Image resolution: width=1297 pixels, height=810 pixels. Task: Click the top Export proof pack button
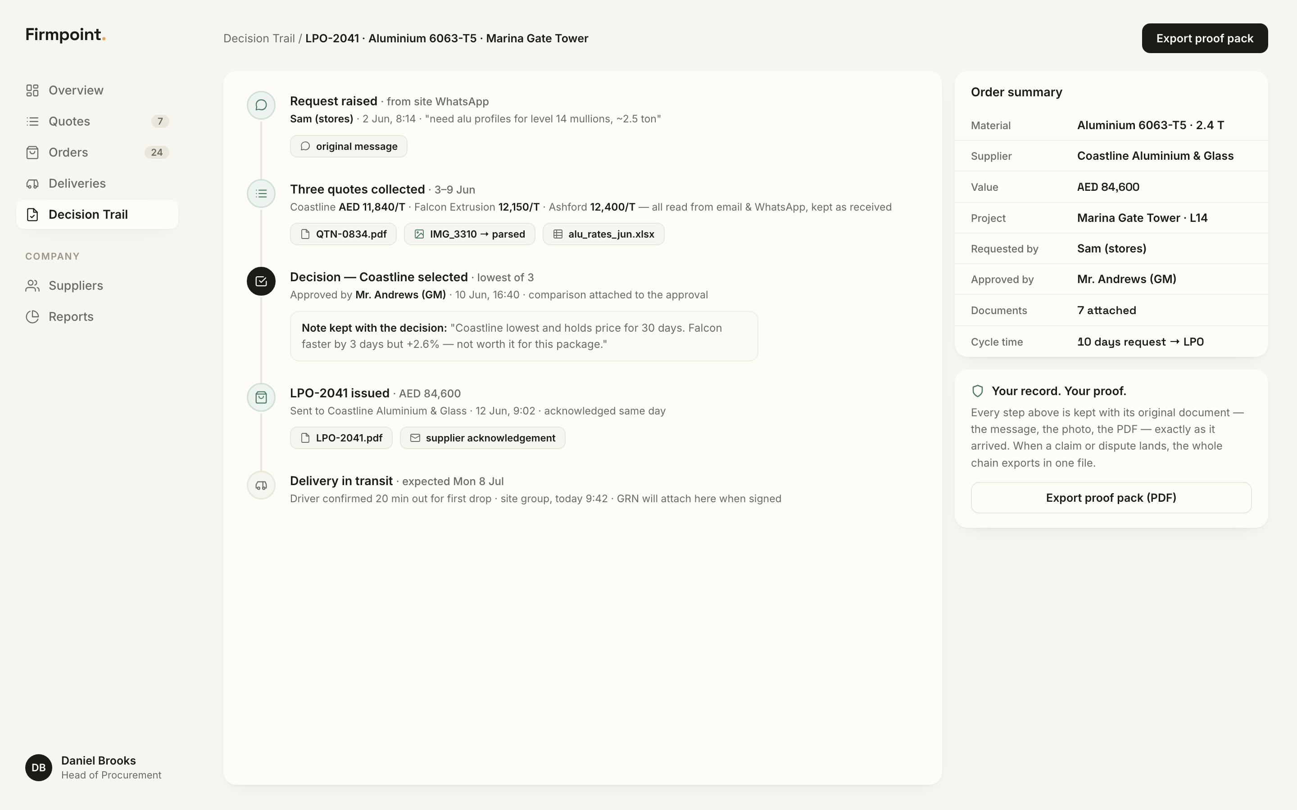(1204, 38)
